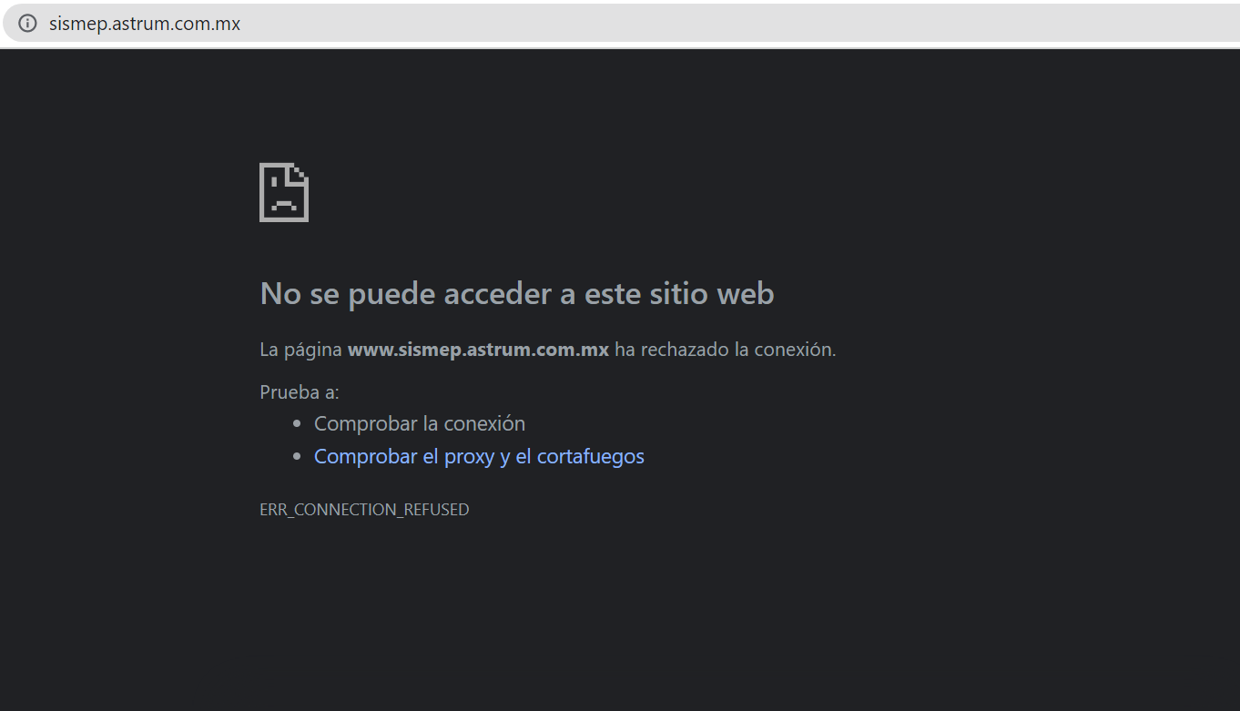This screenshot has height=711, width=1240.
Task: Click the bold domain www.sismep.astrum.com.mx
Action: click(478, 349)
